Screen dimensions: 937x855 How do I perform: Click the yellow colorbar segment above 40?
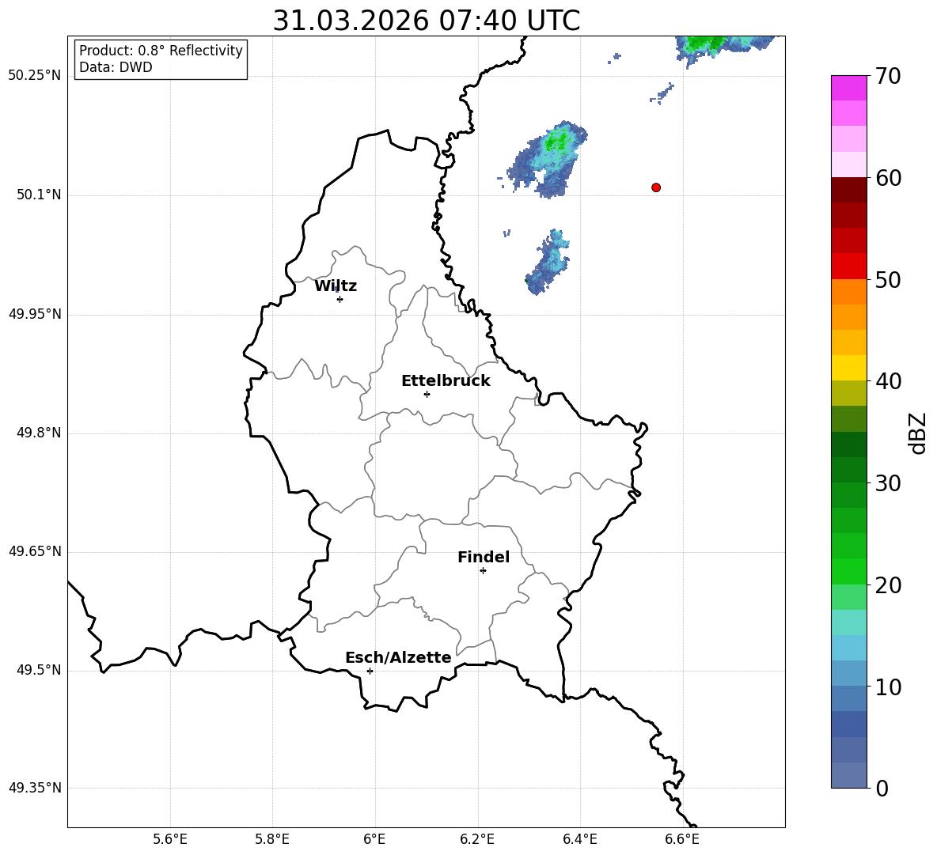[x=849, y=368]
